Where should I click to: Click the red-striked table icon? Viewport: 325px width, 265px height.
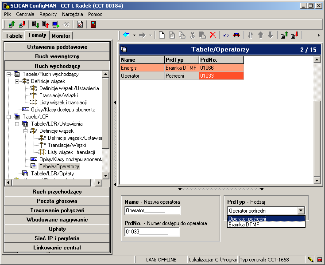coord(236,35)
